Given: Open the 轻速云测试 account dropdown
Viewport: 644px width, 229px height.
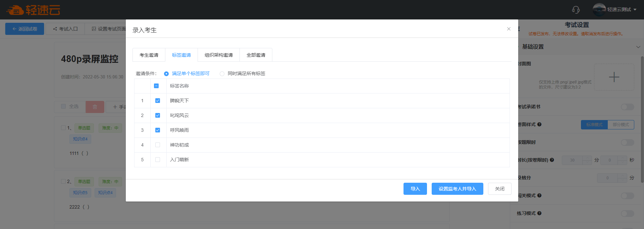Looking at the screenshot, I should tap(622, 9).
